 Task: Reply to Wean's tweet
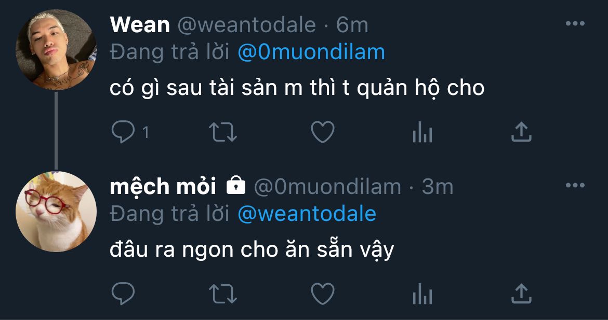pyautogui.click(x=123, y=132)
